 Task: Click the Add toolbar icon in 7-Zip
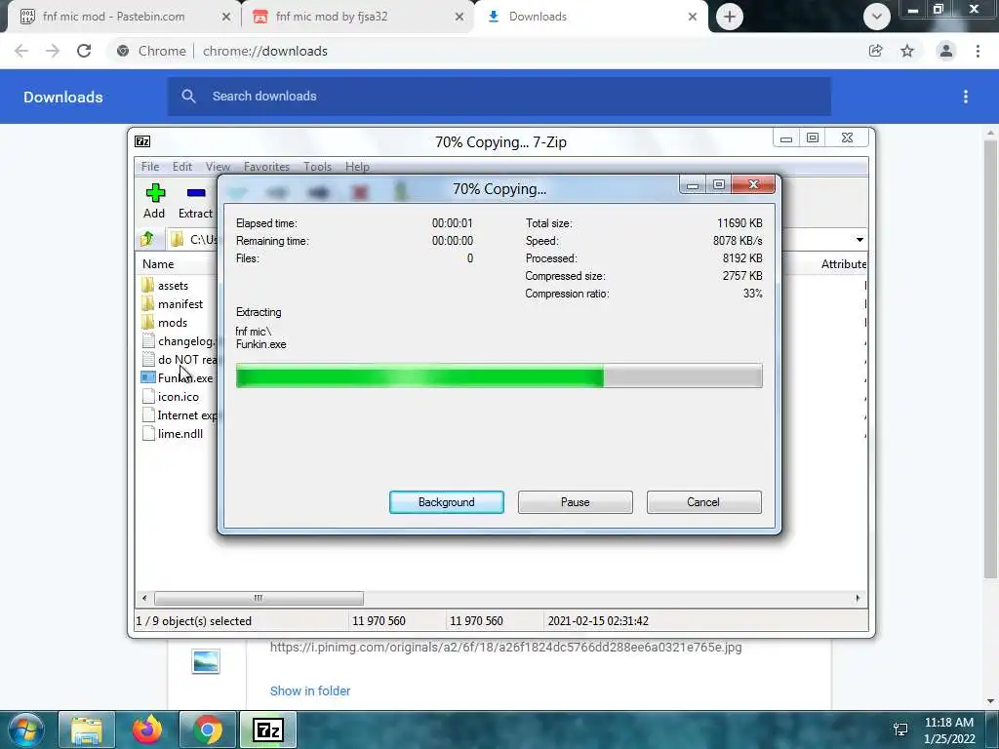[x=155, y=193]
